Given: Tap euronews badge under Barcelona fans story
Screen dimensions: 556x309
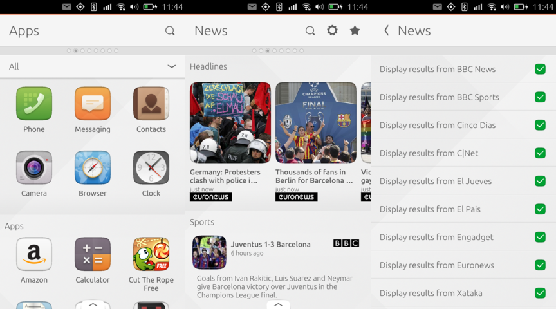Looking at the screenshot, I should 297,197.
